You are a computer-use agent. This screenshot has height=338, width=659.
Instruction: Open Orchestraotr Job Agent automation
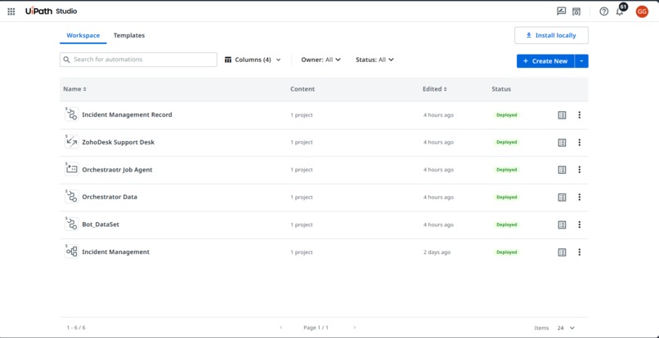coord(117,170)
